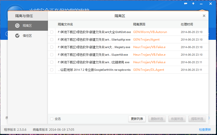Image resolution: width=217 pixels, height=135 pixels.
Task: Click the 删除所选 button
Action: click(157, 119)
